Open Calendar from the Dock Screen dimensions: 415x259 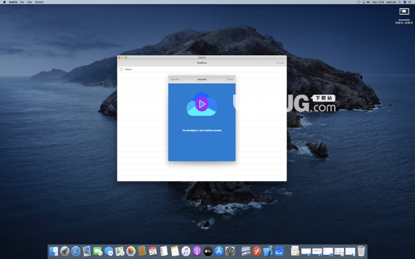pos(153,251)
